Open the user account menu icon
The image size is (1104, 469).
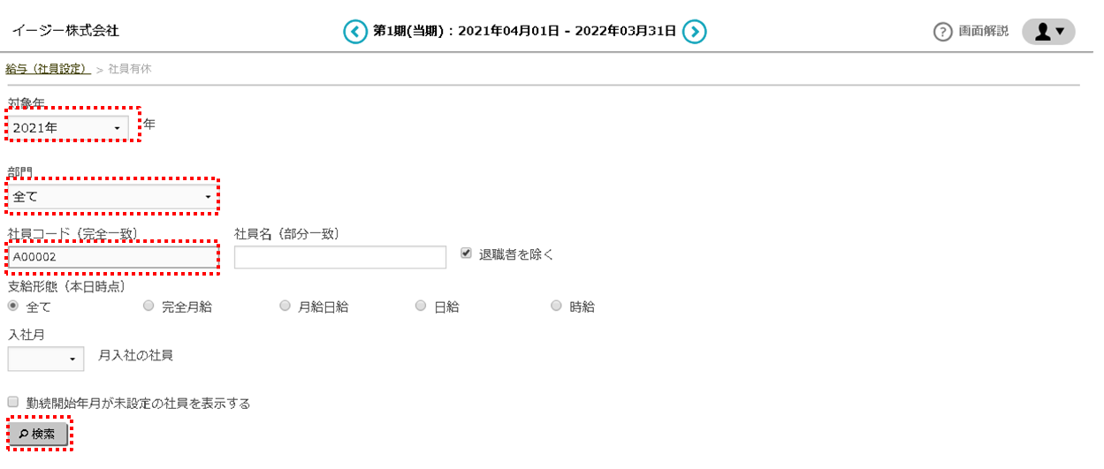1048,32
